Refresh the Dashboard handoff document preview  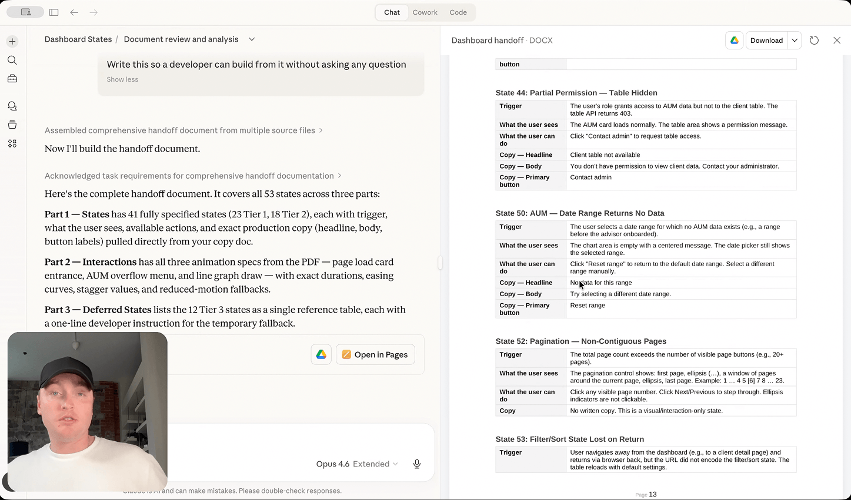tap(814, 41)
